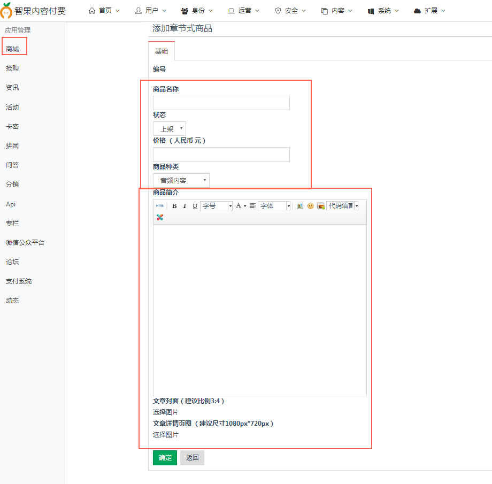This screenshot has width=492, height=484.
Task: Apply underline formatting in editor
Action: tap(195, 206)
